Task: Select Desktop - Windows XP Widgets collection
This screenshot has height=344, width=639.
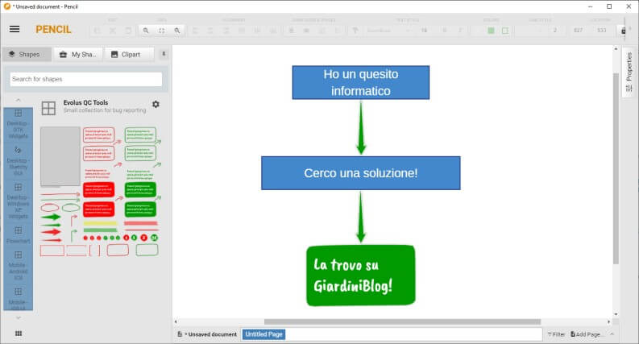Action: (x=18, y=201)
